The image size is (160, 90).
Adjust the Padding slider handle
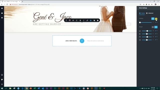(x=140, y=22)
